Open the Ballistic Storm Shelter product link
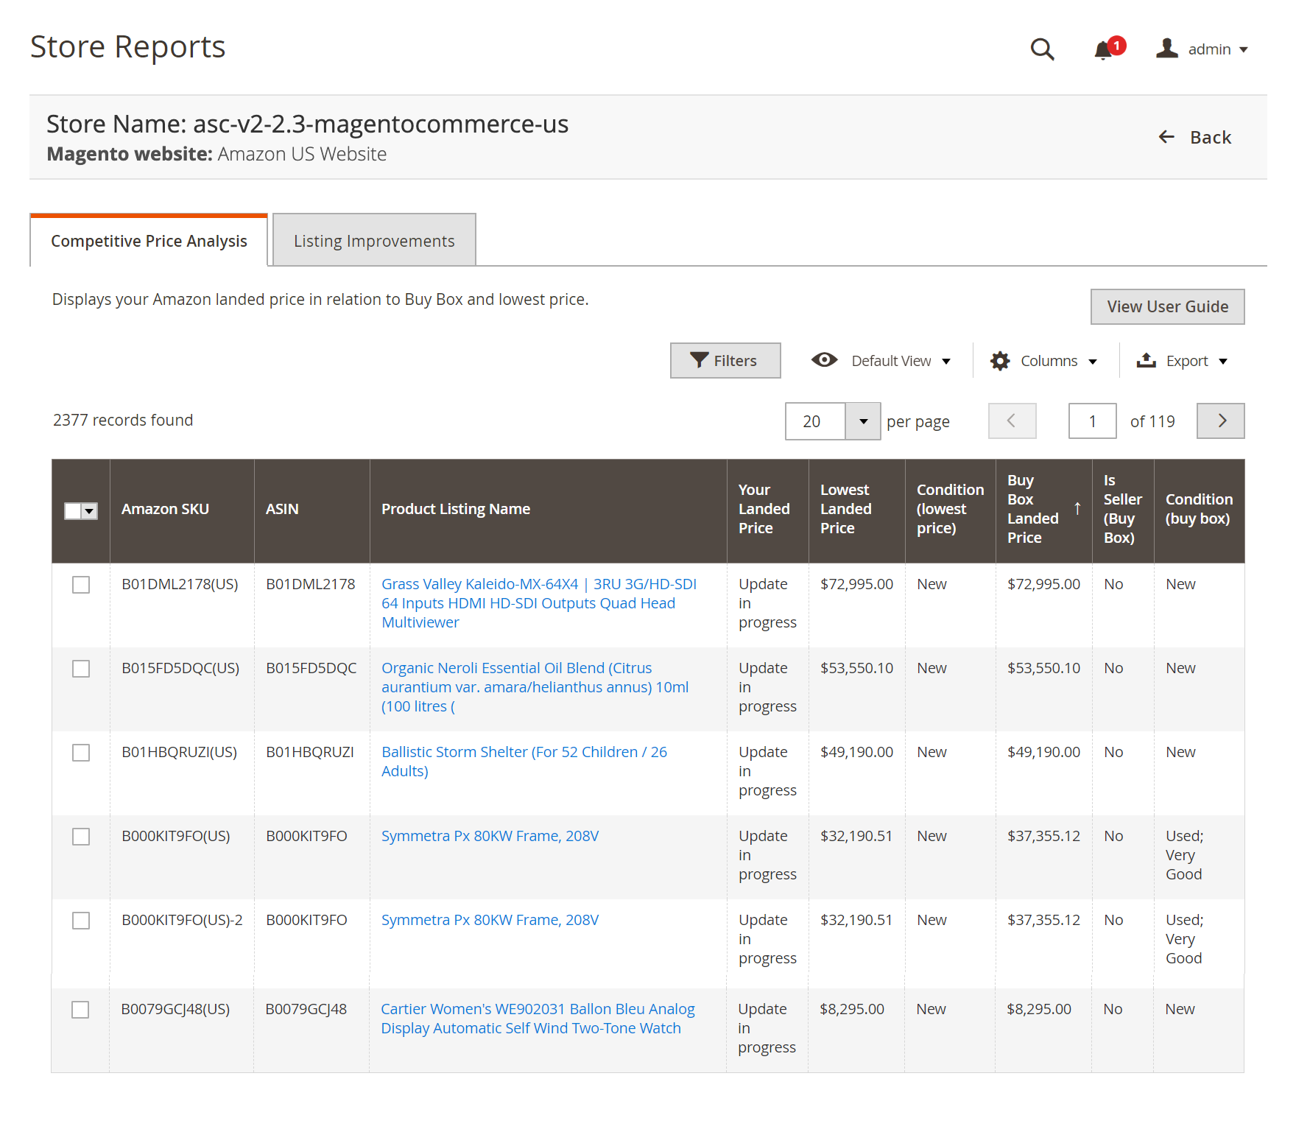Viewport: 1296px width, 1146px height. click(x=524, y=762)
